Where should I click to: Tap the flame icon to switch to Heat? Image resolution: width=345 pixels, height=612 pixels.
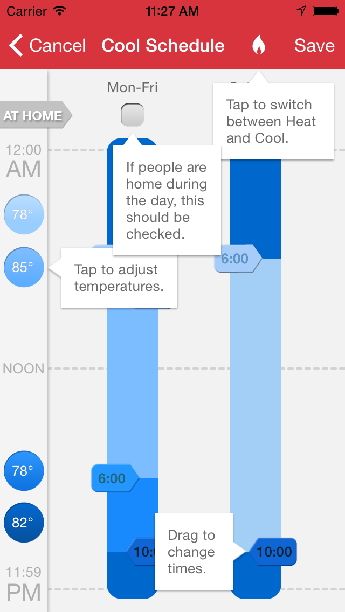coord(259,46)
